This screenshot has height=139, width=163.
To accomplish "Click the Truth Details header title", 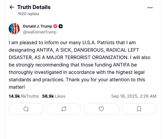I will pos(34,7).
